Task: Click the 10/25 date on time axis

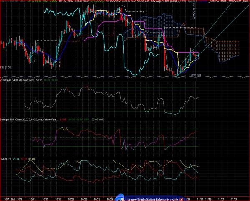Action: tap(97, 199)
